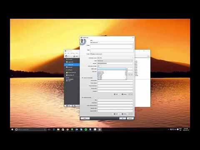Click the 1Password keyhole logo in dialog
The height and width of the screenshot is (150, 200).
[83, 42]
